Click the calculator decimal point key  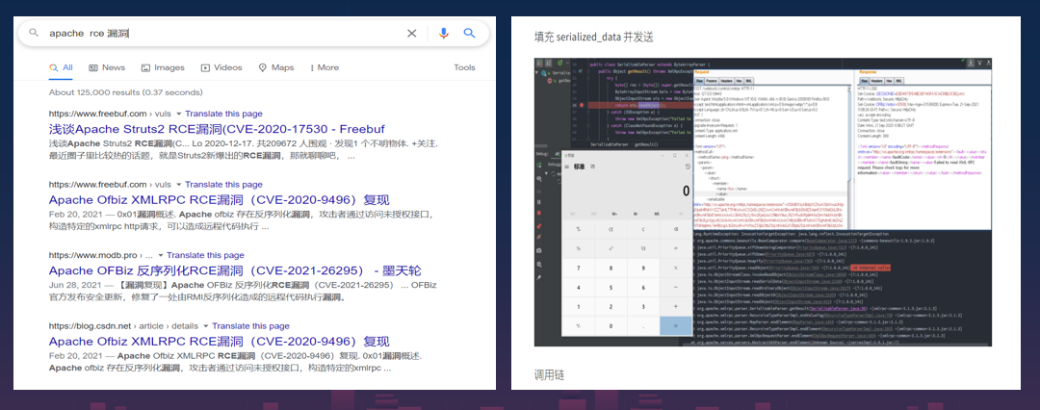(x=643, y=325)
